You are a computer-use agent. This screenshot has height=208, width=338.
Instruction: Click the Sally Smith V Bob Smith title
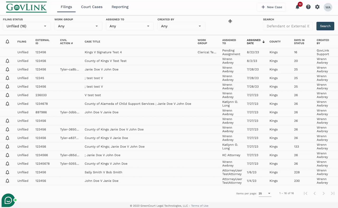103,172
